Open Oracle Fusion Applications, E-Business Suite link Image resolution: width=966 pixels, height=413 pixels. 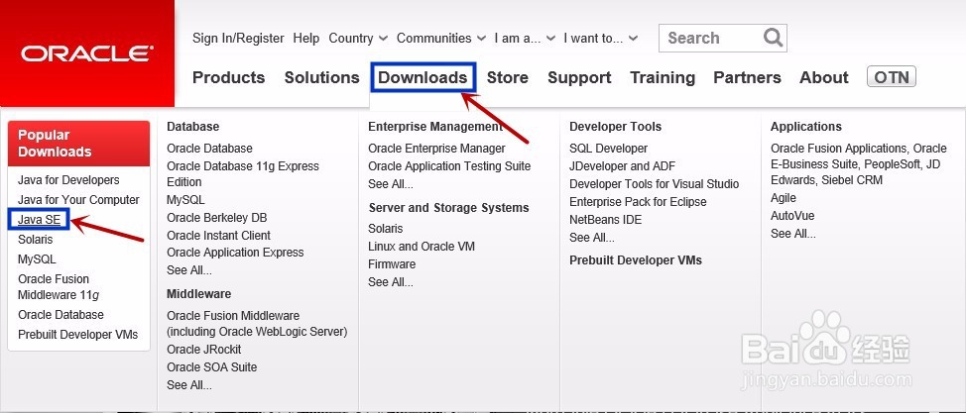[x=859, y=164]
